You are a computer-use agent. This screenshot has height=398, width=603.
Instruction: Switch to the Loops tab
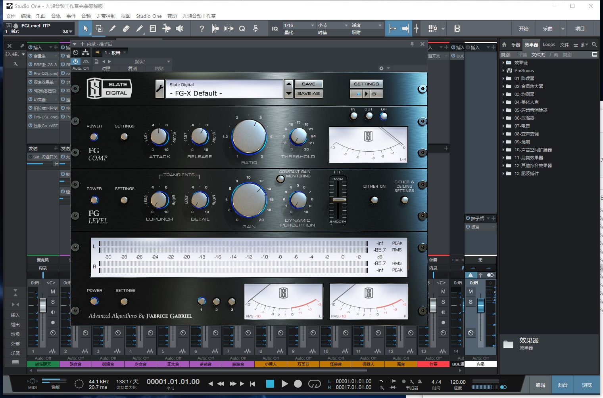pyautogui.click(x=549, y=44)
